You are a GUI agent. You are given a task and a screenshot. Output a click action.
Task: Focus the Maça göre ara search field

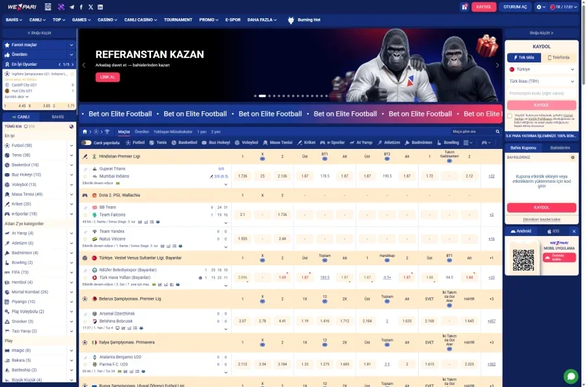473,132
